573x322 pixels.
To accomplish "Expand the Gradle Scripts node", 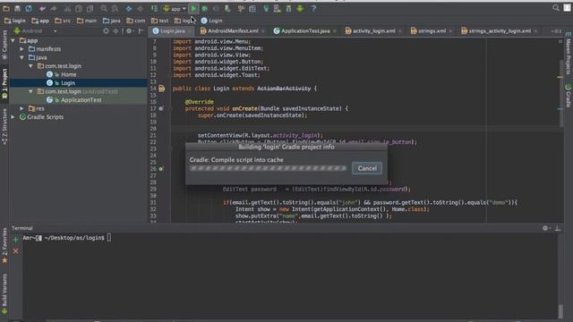I will 13,117.
